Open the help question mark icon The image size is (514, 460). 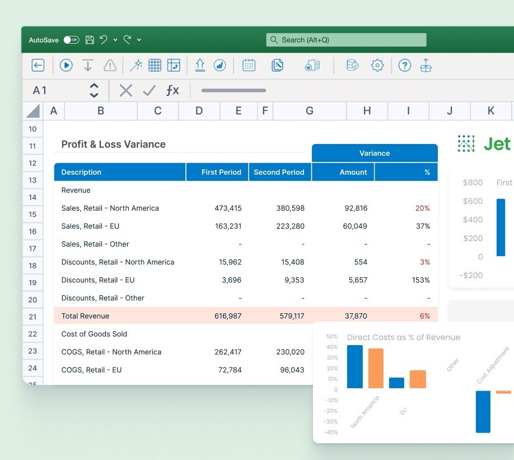tap(404, 66)
